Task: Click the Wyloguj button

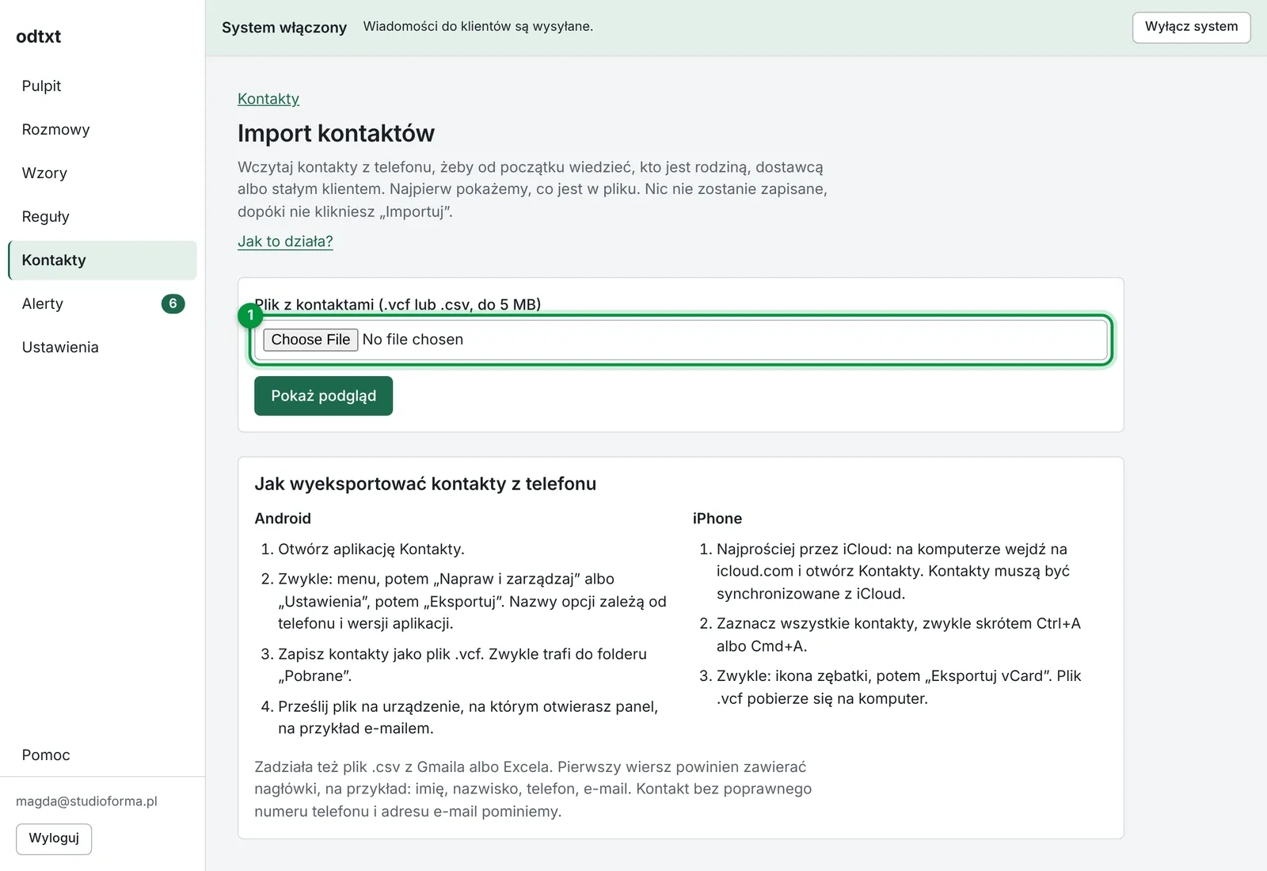Action: pos(54,839)
